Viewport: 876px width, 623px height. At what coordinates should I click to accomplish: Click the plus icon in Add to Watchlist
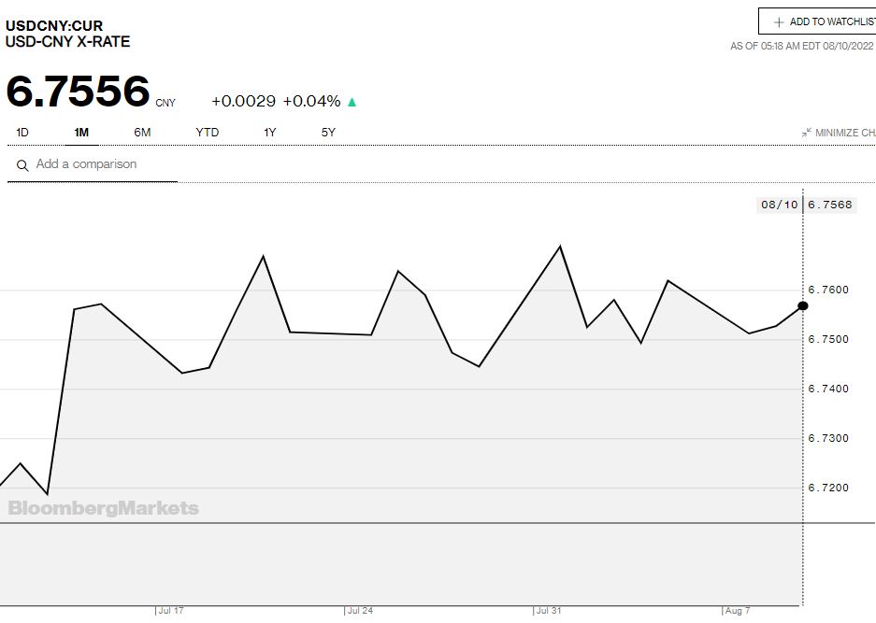point(779,22)
